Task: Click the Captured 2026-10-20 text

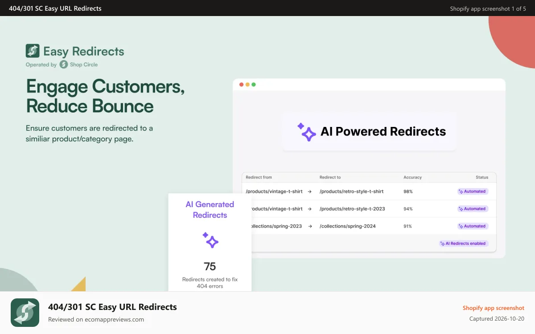Action: pyautogui.click(x=497, y=319)
